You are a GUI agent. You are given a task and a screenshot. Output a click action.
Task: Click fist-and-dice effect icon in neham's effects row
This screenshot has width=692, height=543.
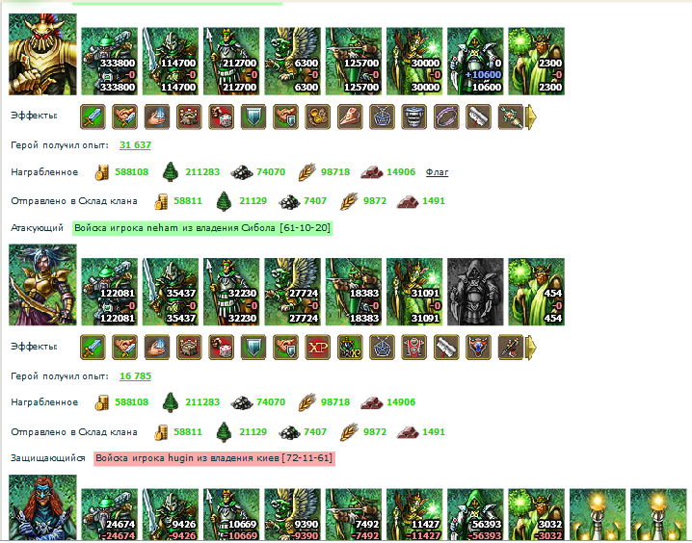[x=221, y=348]
